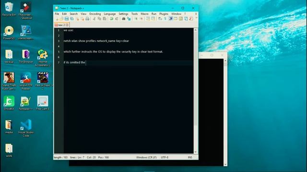Viewport: 307px width, 172px height.
Task: Open the Replace toolbar icon
Action: (129, 19)
